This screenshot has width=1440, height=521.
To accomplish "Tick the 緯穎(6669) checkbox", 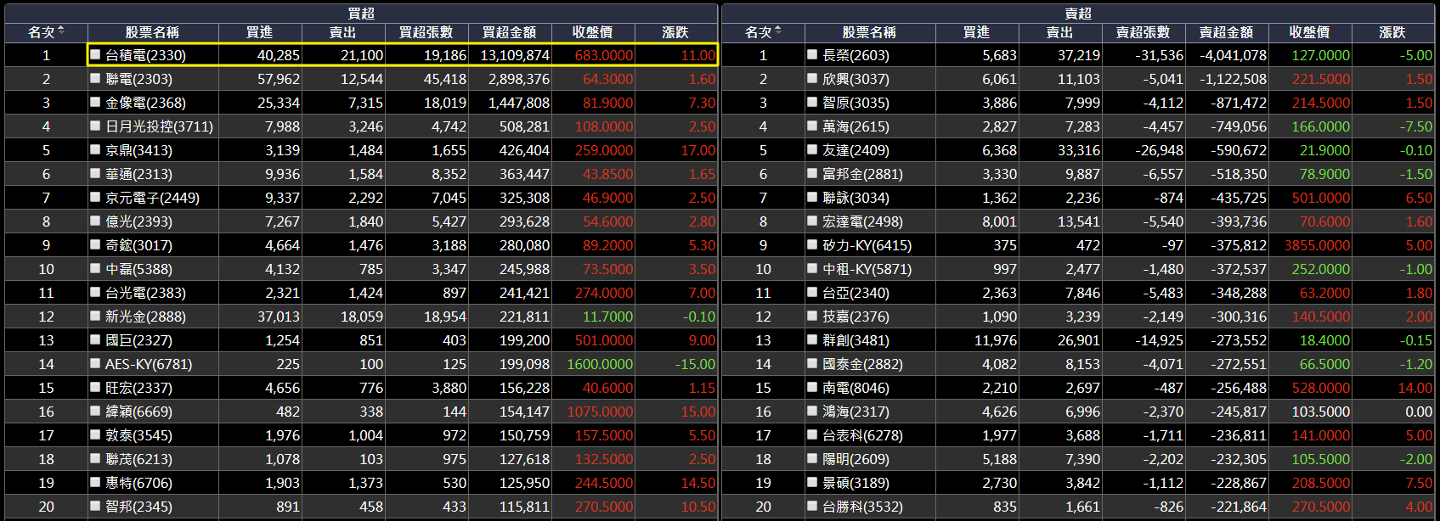I will [95, 411].
